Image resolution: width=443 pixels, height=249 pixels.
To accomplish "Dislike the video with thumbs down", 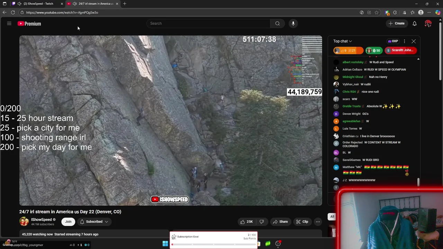I will pyautogui.click(x=262, y=222).
